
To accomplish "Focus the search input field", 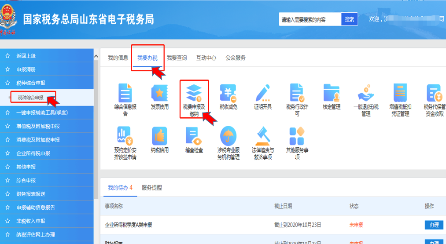I will (x=310, y=19).
